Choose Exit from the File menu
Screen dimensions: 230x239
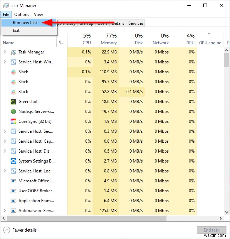(29, 30)
